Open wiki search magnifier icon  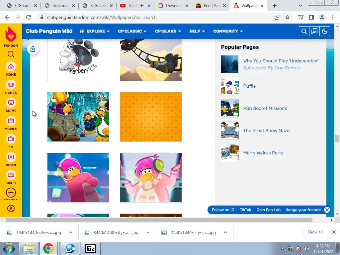point(304,31)
